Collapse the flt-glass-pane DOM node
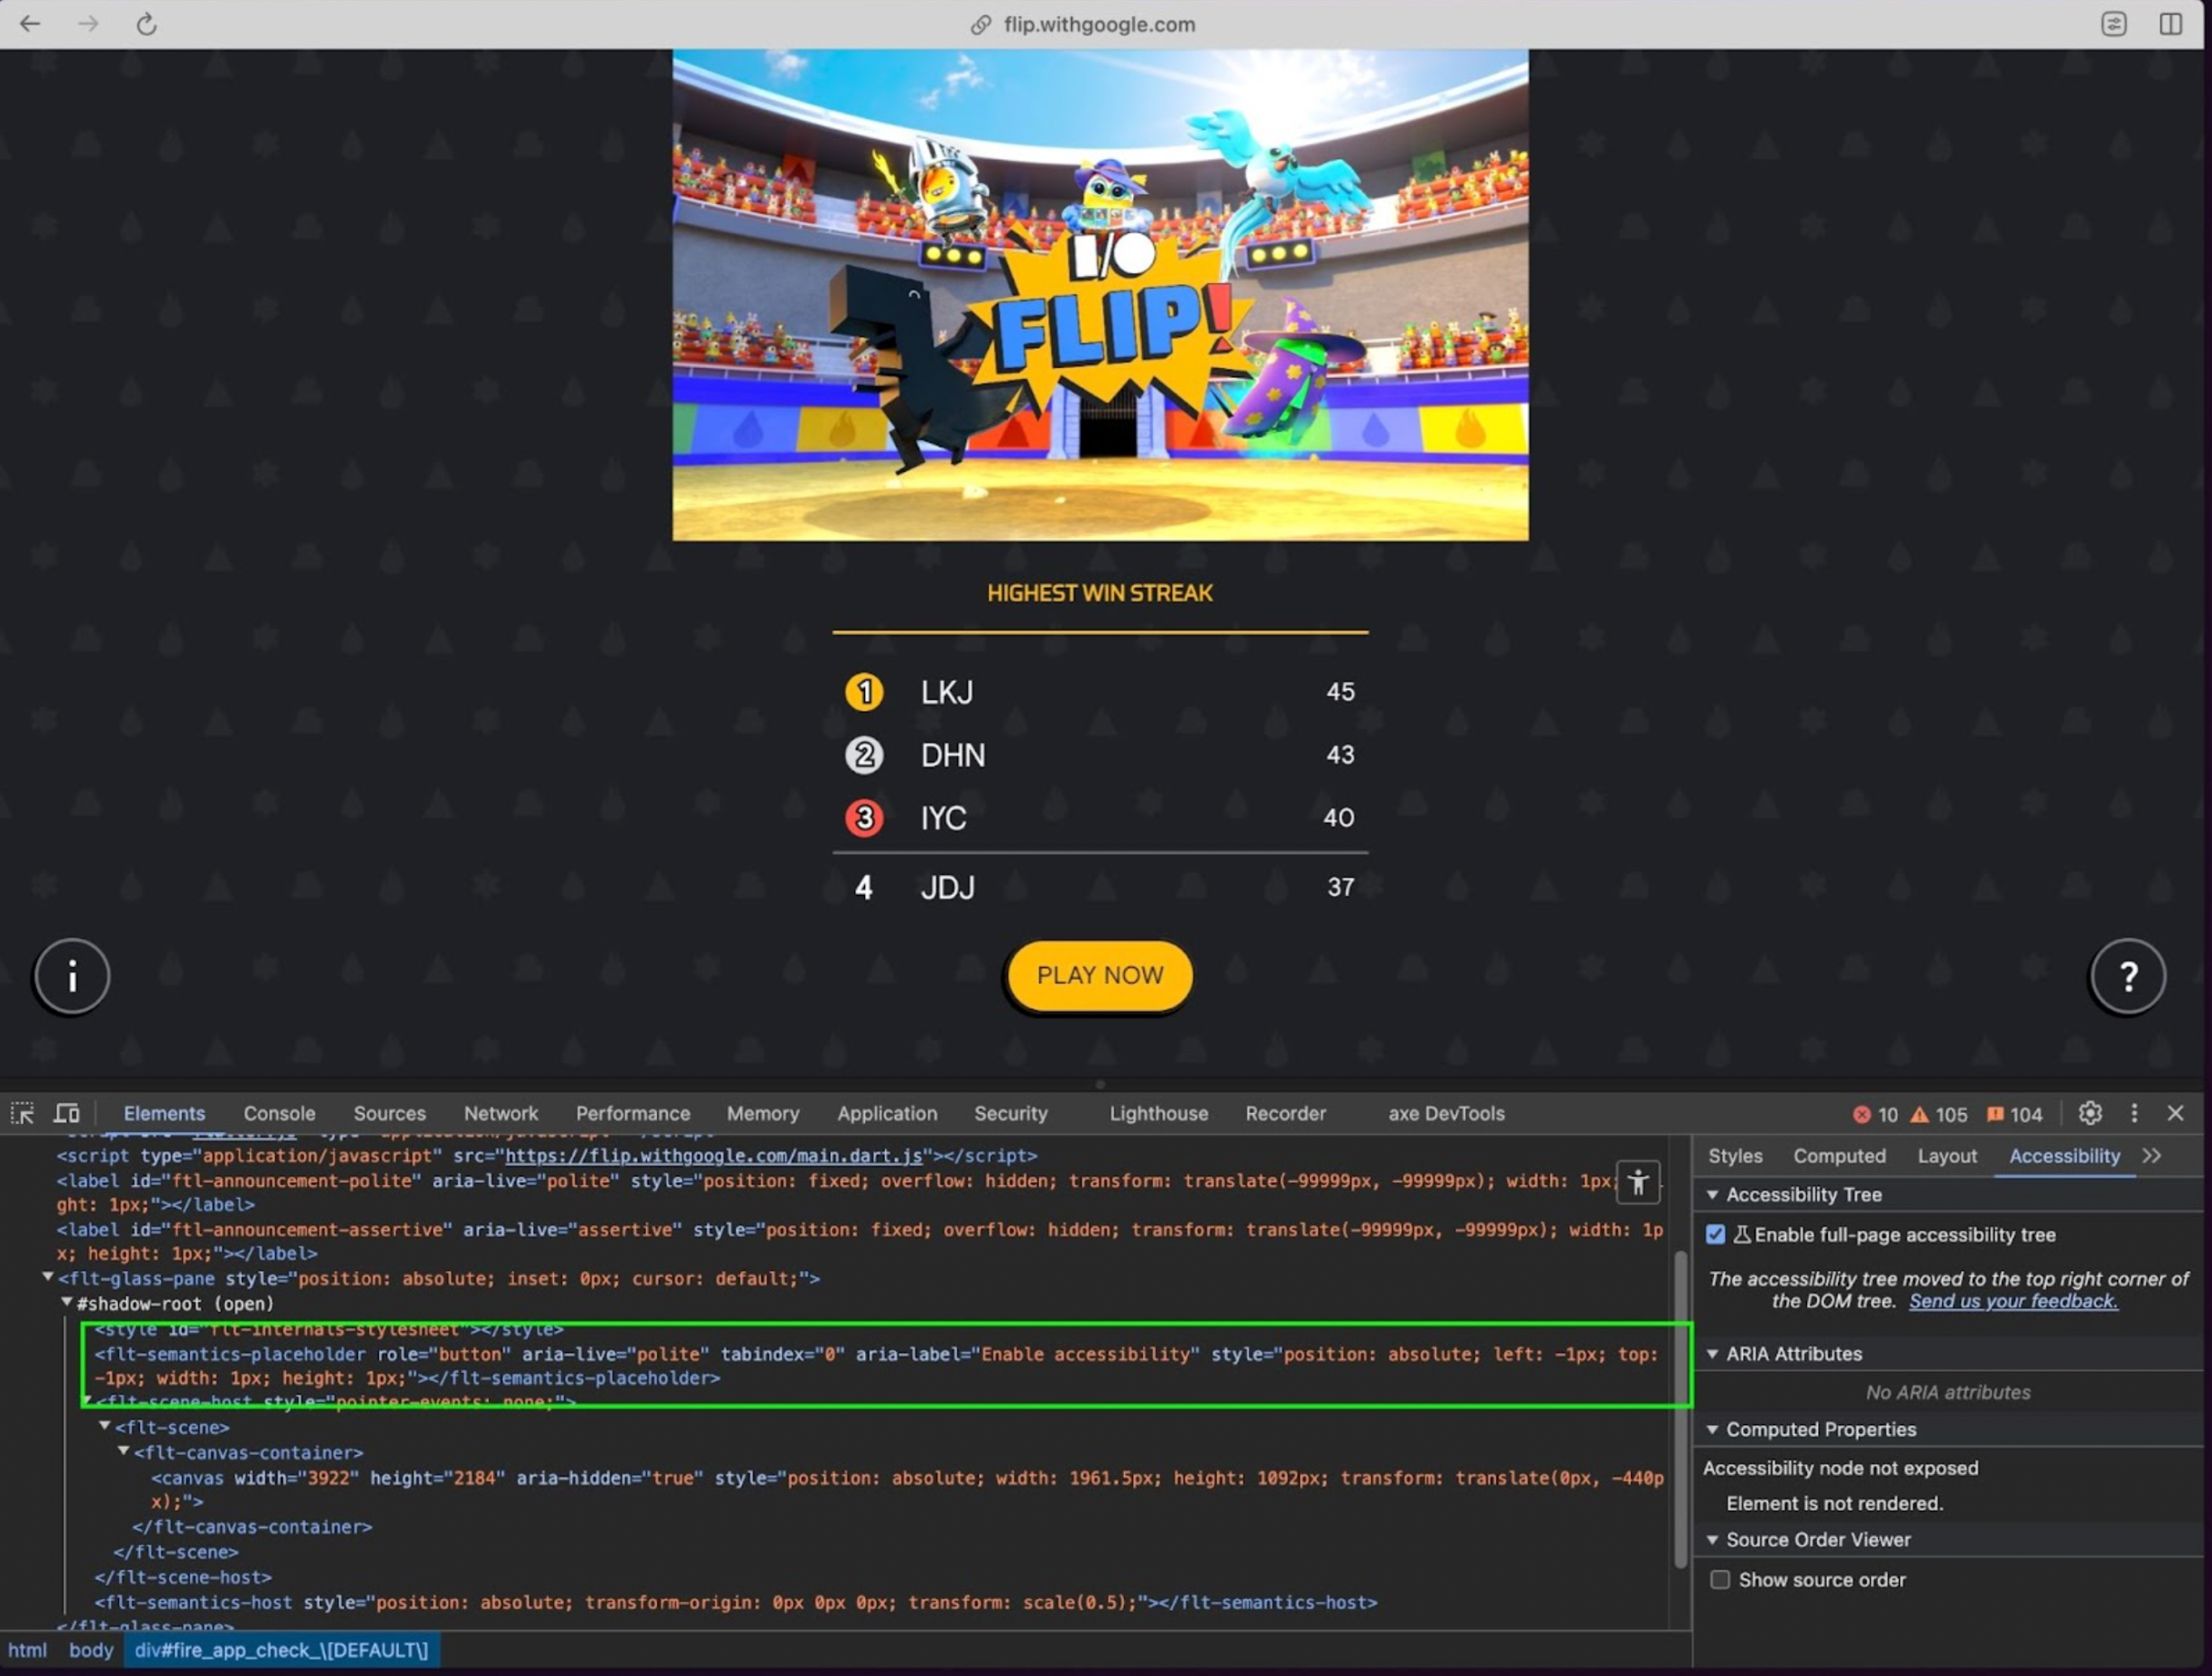The image size is (2212, 1676). pos(47,1278)
